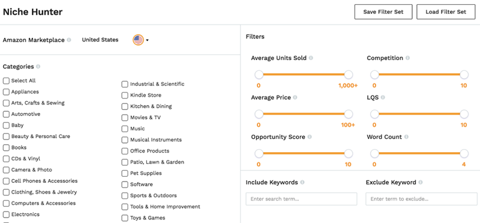
Task: Click the info icon beside Amazon Marketplace
Action: [x=69, y=40]
